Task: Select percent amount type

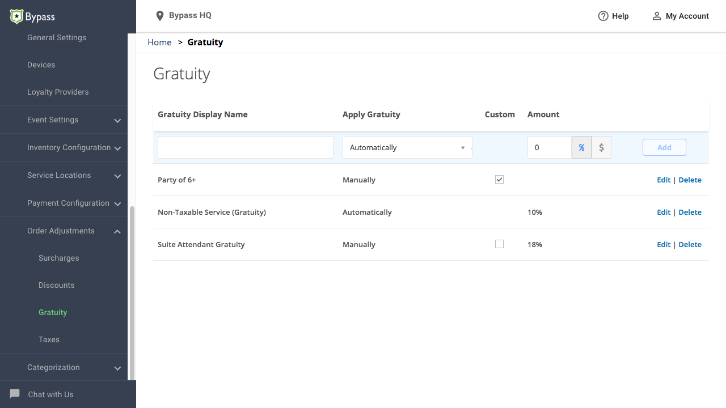Action: coord(581,147)
